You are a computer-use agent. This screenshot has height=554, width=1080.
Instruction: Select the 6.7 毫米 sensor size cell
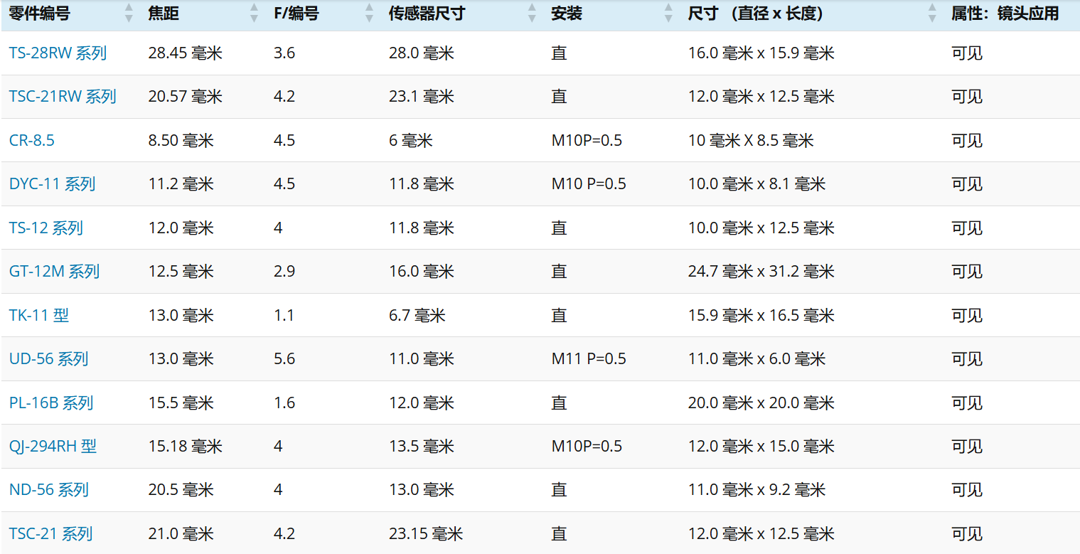(417, 315)
